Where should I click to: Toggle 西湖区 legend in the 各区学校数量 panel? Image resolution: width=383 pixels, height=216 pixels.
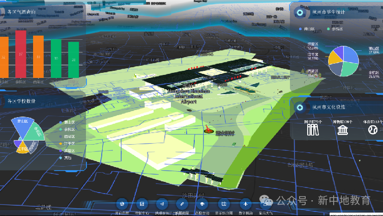tap(67, 137)
